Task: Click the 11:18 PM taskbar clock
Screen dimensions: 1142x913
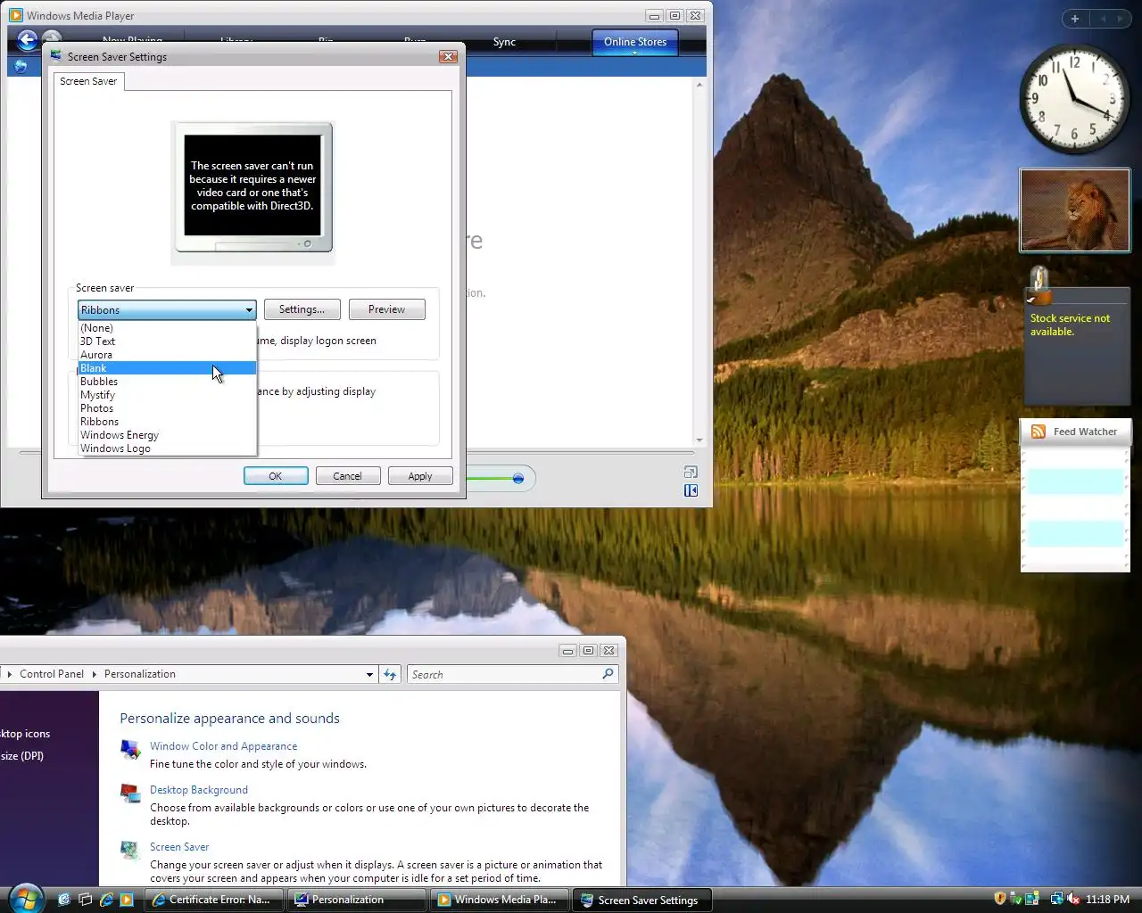Action: (x=1108, y=900)
